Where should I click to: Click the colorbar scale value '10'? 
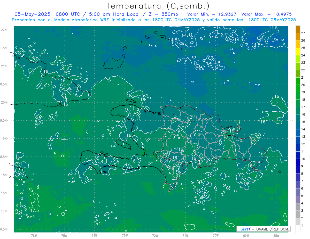(x=303, y=159)
